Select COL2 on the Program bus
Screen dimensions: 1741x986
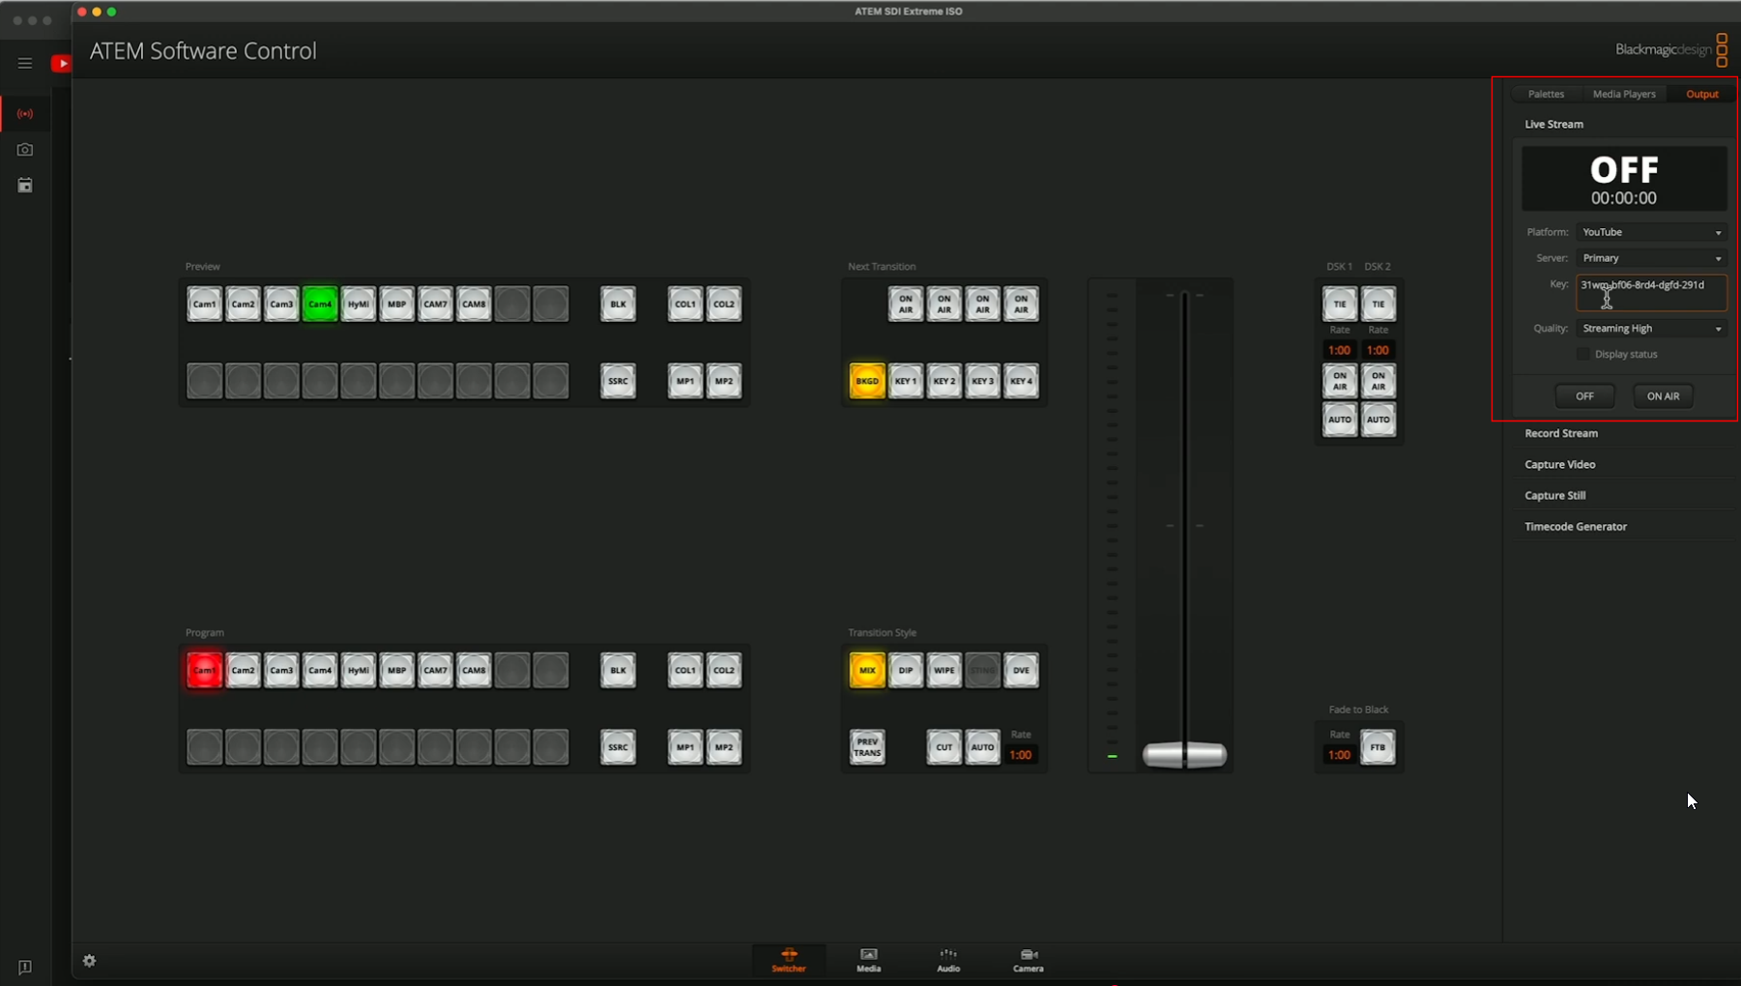724,670
